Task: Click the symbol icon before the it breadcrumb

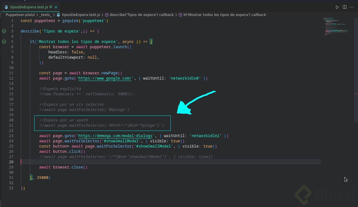Action: 181,15
